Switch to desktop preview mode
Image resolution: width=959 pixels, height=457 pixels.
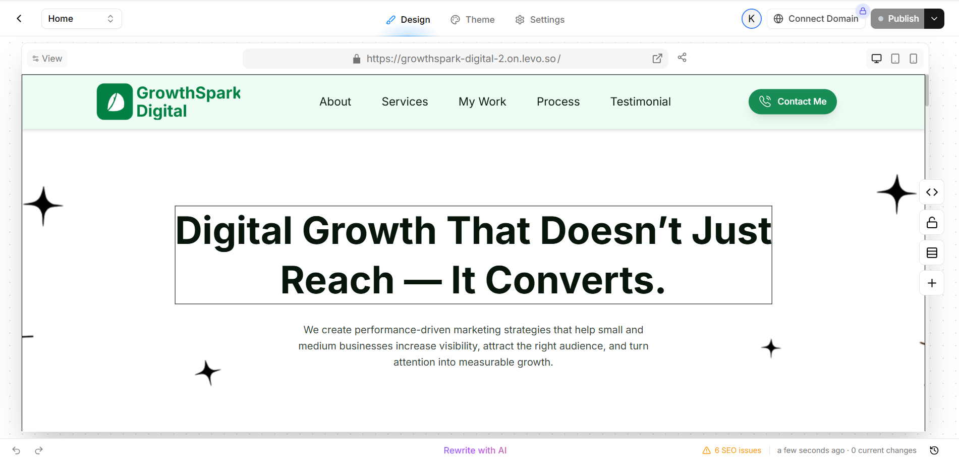[877, 59]
